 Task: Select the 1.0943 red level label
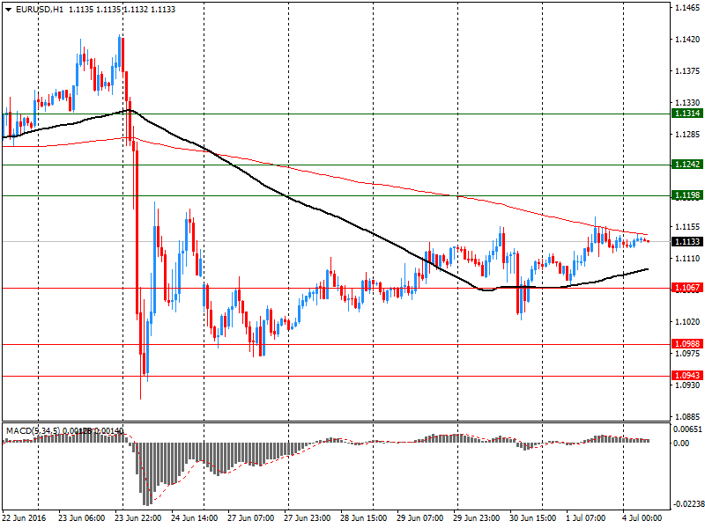click(687, 376)
